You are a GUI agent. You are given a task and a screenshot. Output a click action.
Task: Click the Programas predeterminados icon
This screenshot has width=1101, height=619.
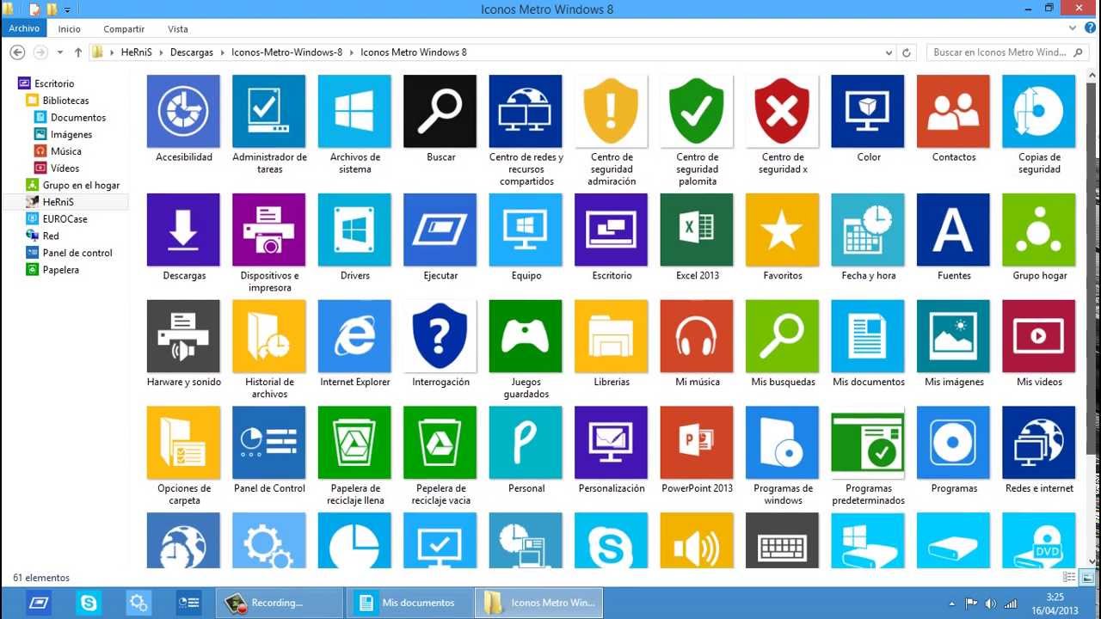pyautogui.click(x=868, y=443)
